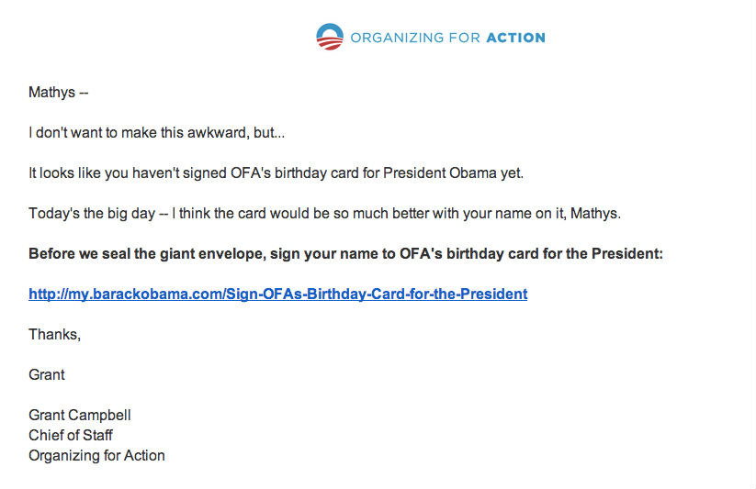Click the full name "Grant Campbell"
Image resolution: width=756 pixels, height=489 pixels.
79,416
